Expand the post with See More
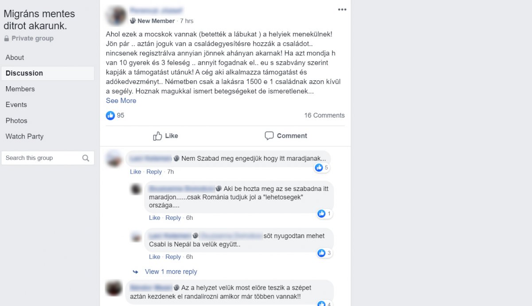532x306 pixels. click(121, 101)
